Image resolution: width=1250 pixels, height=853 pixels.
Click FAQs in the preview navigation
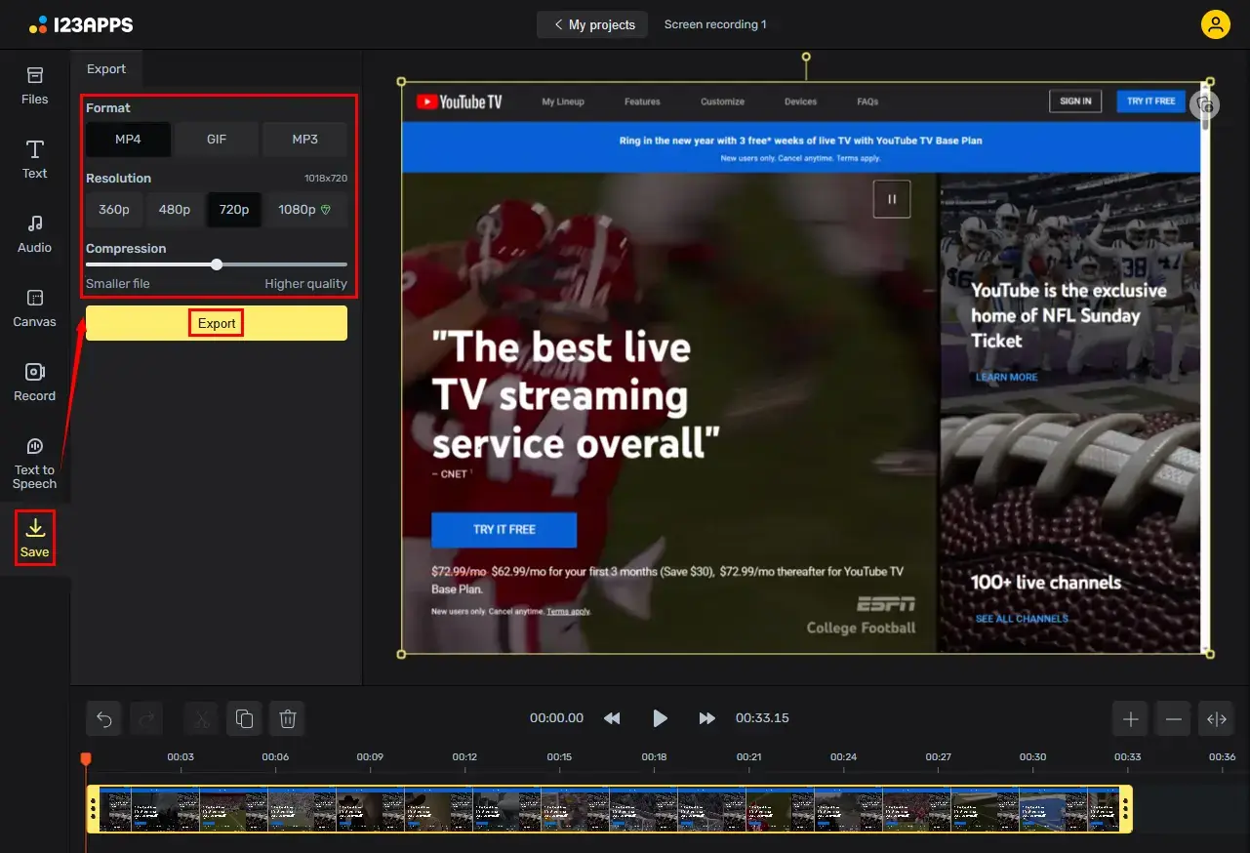[867, 102]
